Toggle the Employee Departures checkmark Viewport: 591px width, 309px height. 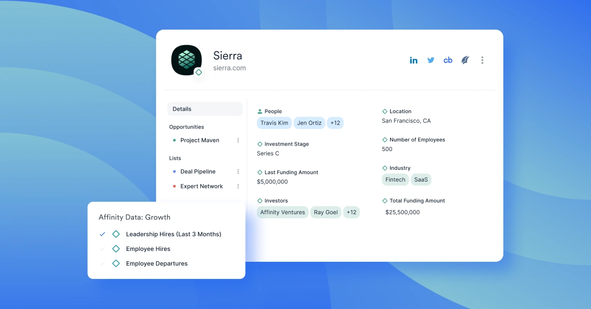pos(102,264)
